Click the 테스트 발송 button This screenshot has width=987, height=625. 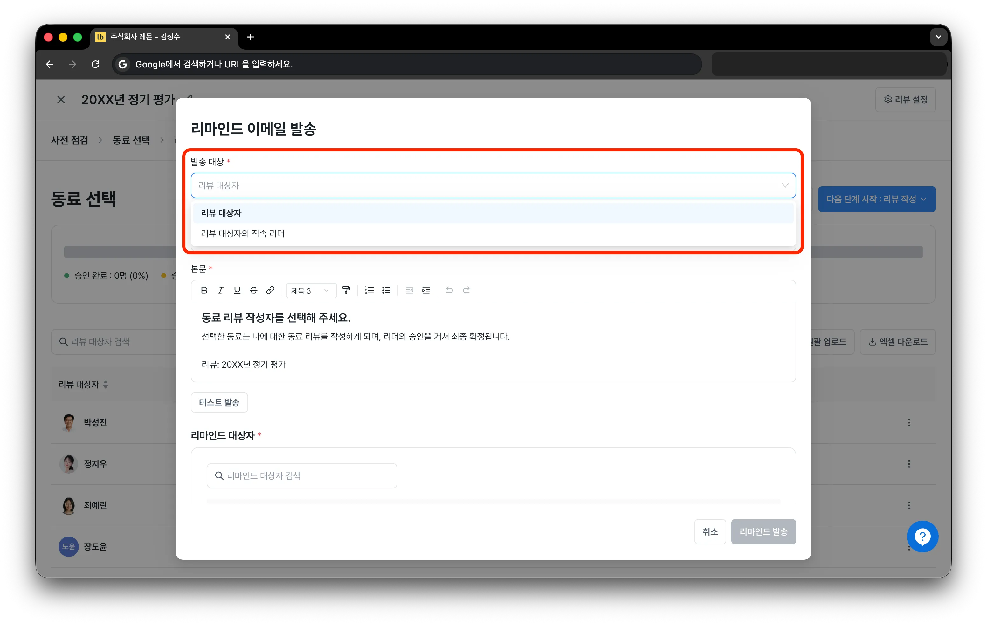point(219,402)
